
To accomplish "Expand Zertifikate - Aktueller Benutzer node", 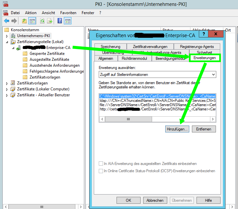I will [7, 95].
